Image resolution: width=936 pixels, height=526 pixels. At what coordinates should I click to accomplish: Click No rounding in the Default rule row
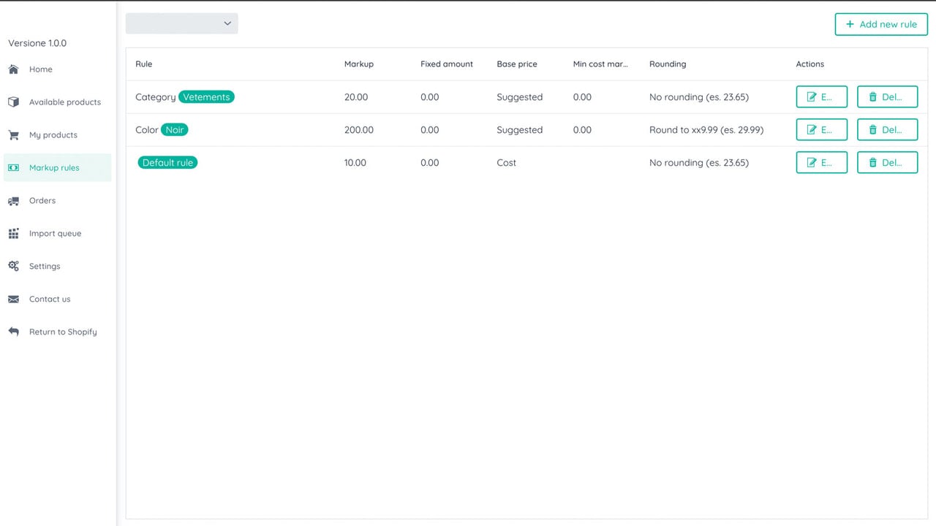click(x=699, y=163)
